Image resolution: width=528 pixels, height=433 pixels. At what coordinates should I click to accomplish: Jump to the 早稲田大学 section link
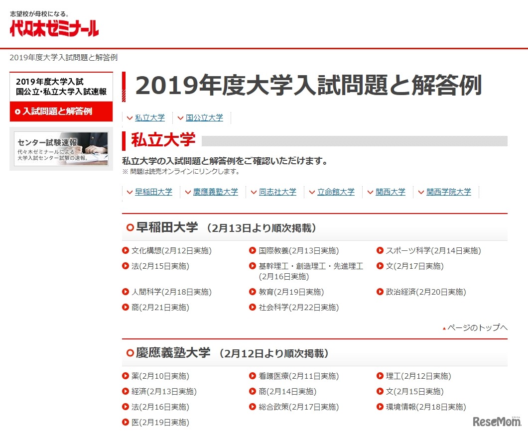[153, 192]
